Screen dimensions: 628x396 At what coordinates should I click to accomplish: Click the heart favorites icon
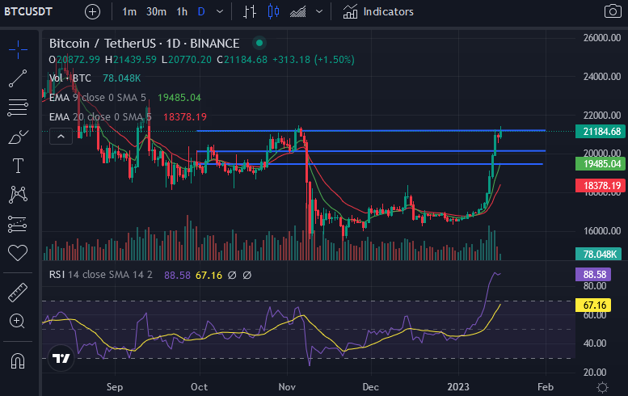click(x=18, y=253)
